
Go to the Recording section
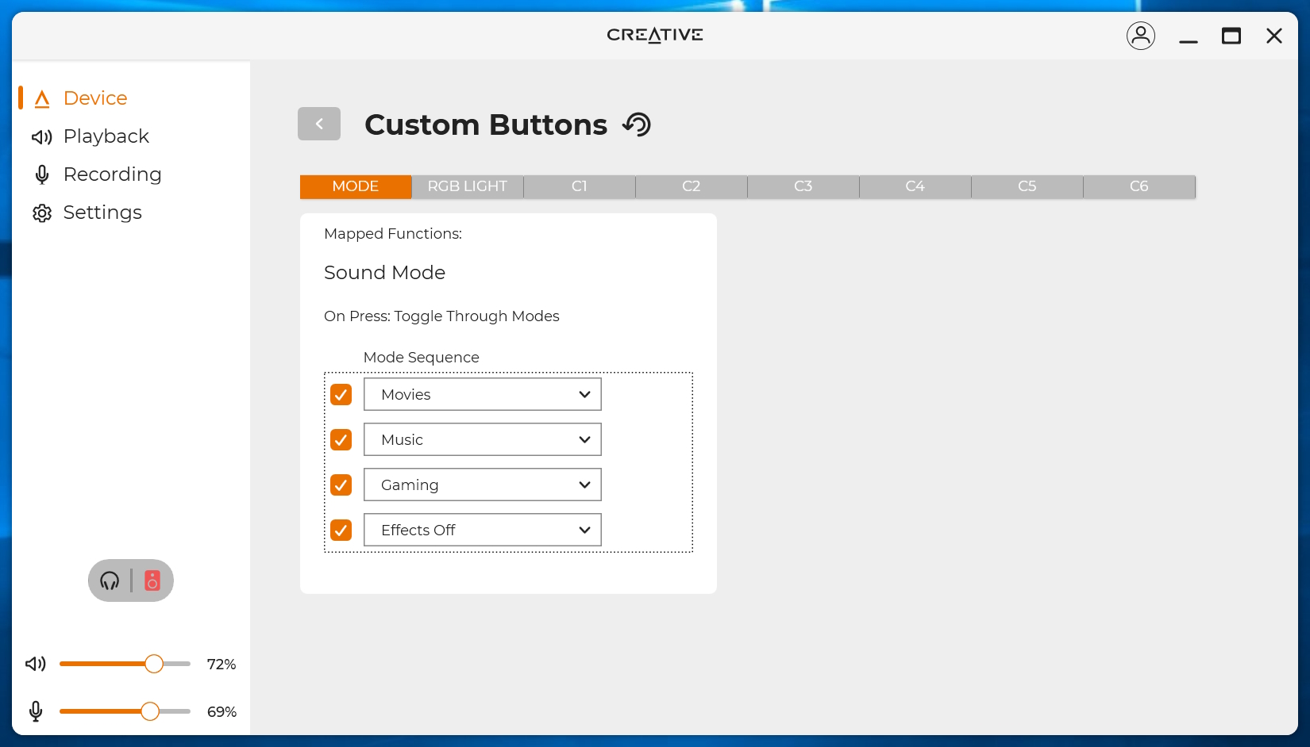tap(112, 174)
